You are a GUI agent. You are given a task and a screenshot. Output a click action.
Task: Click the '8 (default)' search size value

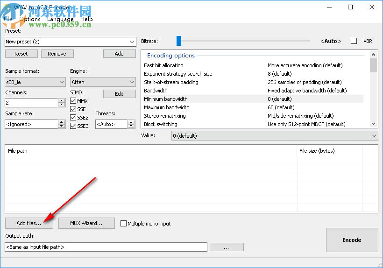tap(280, 74)
